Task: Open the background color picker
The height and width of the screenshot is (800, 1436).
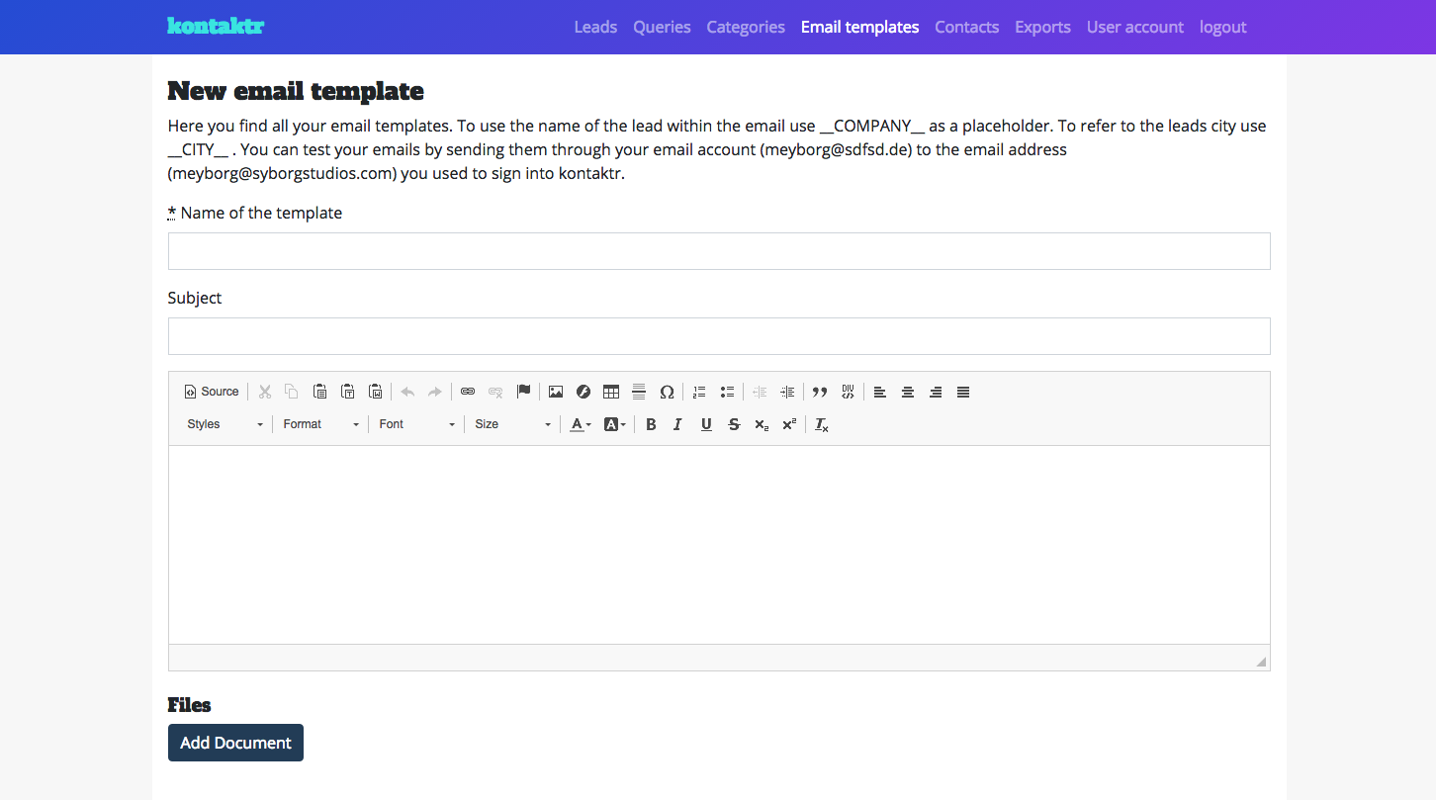Action: pyautogui.click(x=615, y=424)
